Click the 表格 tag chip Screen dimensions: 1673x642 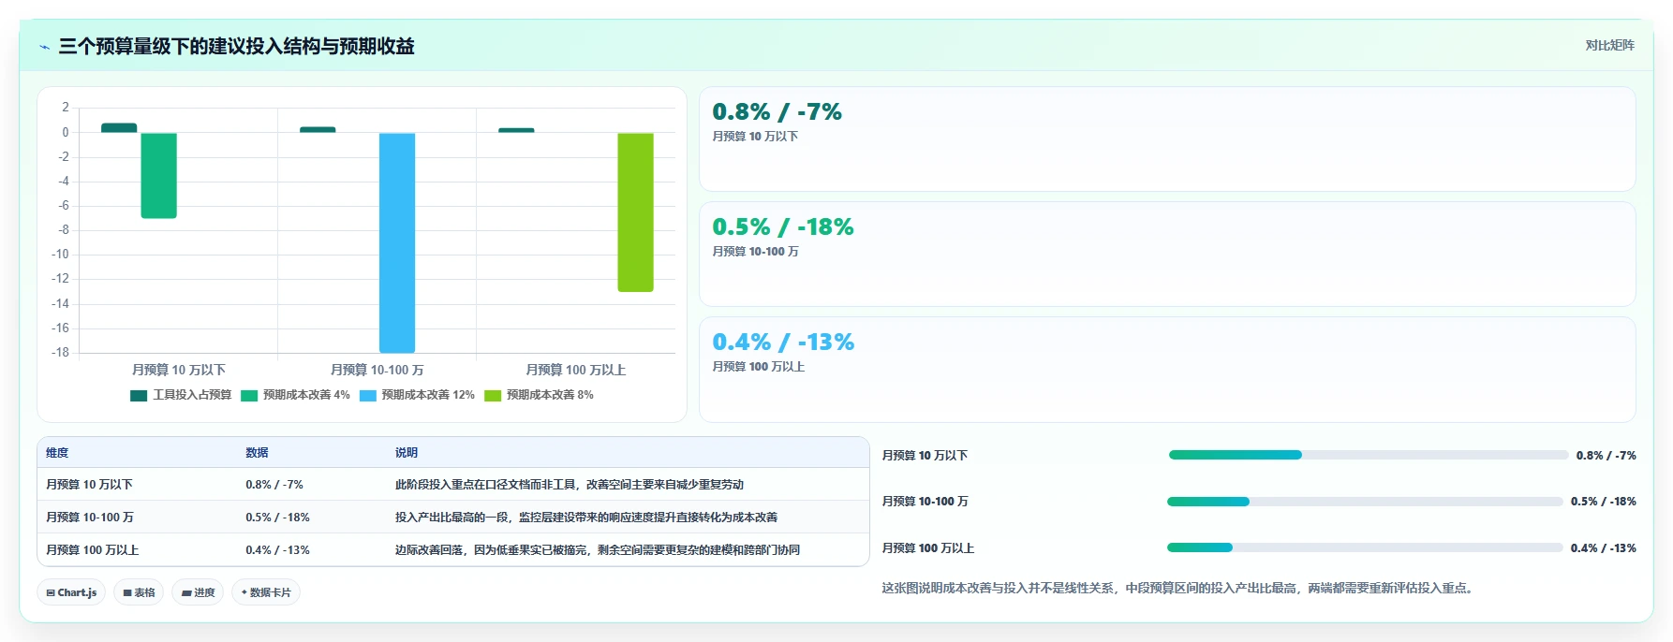pyautogui.click(x=139, y=592)
